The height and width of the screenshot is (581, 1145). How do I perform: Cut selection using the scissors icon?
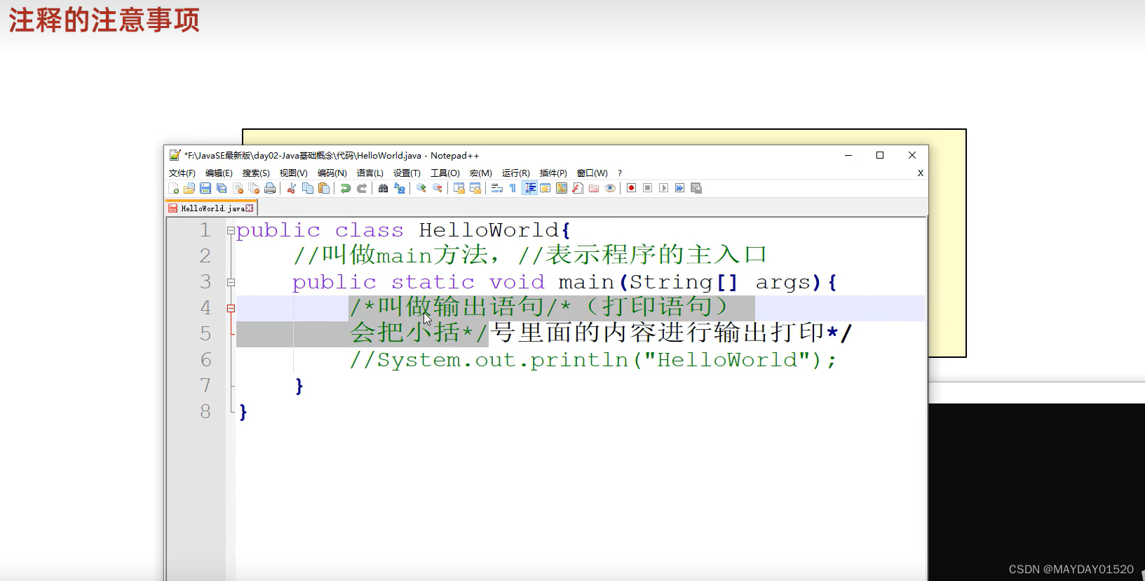(x=291, y=188)
